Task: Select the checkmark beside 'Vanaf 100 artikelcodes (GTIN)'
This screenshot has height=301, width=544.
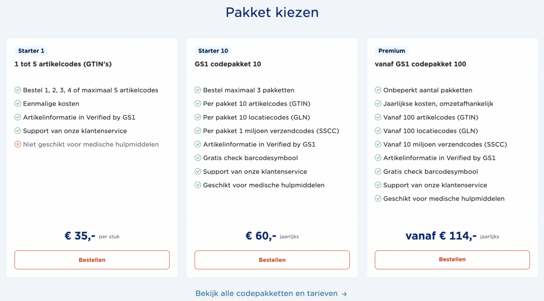Action: [377, 117]
